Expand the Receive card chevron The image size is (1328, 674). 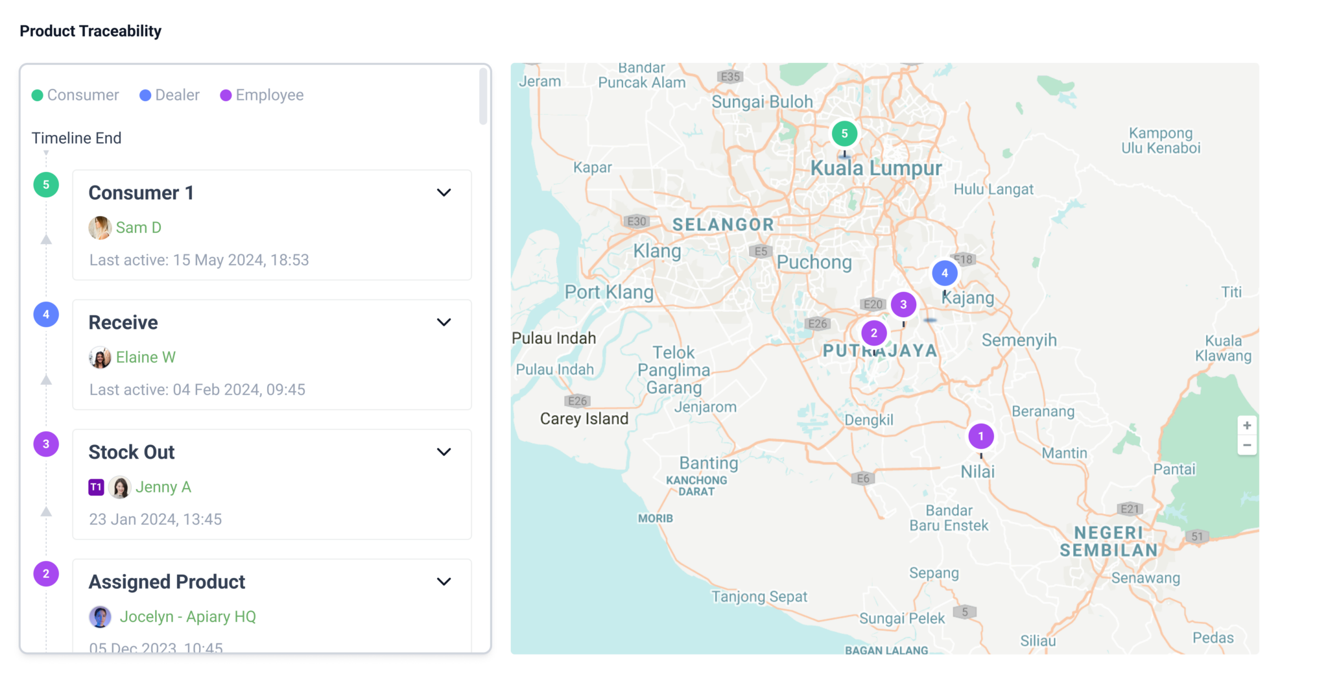pyautogui.click(x=444, y=322)
